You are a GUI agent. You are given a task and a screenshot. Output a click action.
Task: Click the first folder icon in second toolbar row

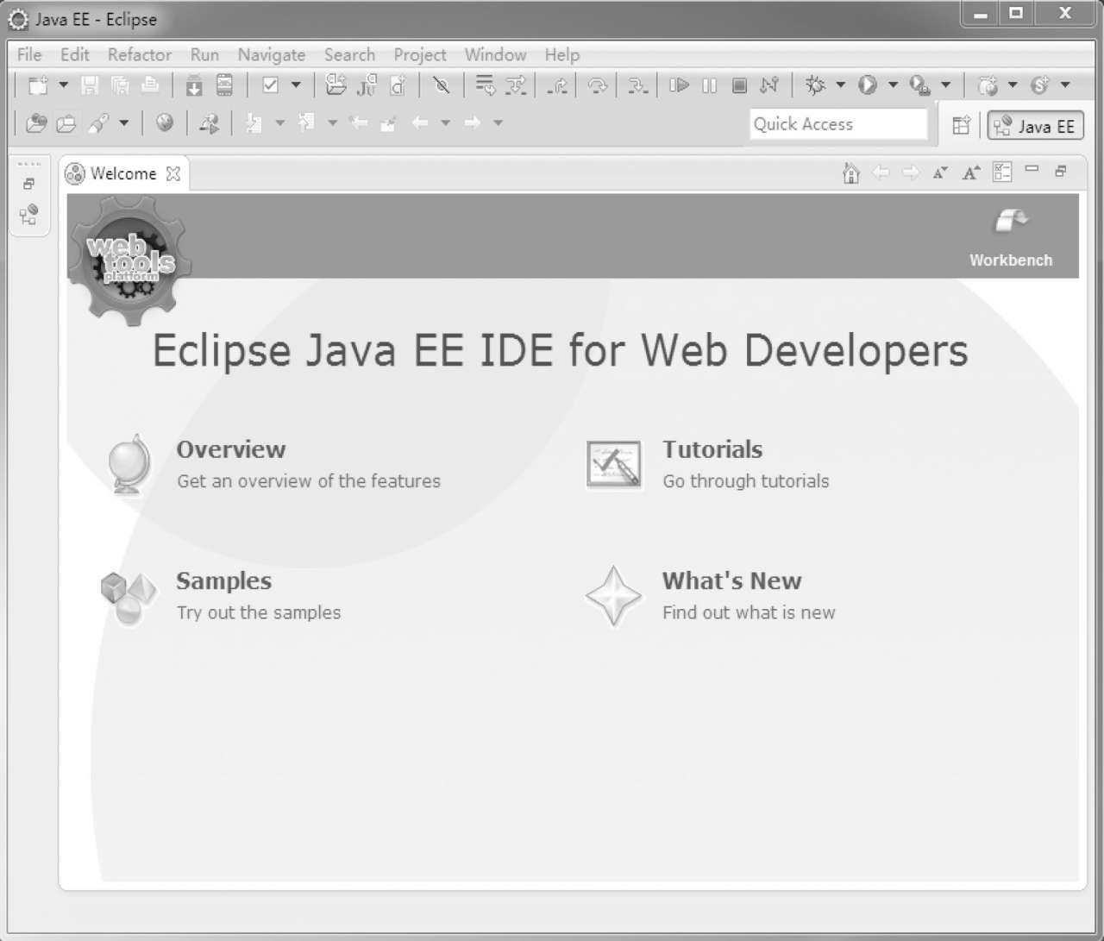click(36, 123)
